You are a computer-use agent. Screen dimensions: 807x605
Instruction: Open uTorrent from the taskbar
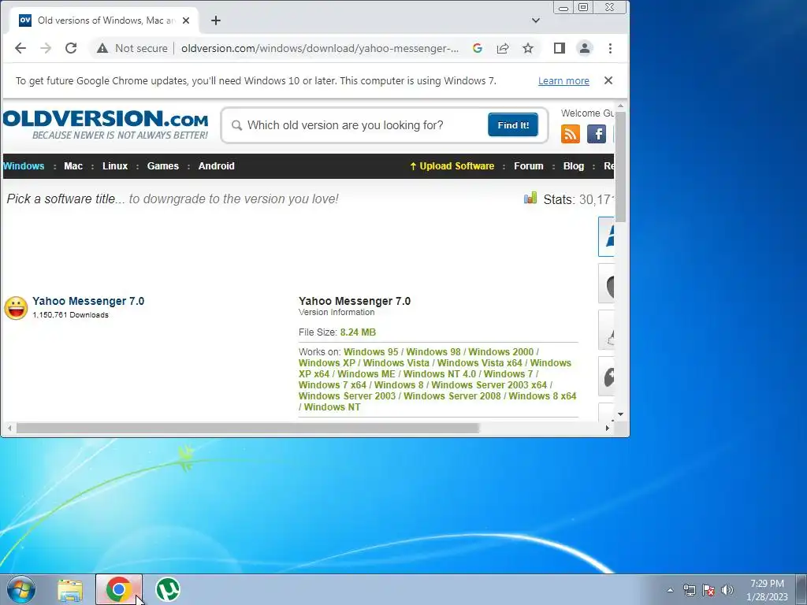pyautogui.click(x=168, y=589)
